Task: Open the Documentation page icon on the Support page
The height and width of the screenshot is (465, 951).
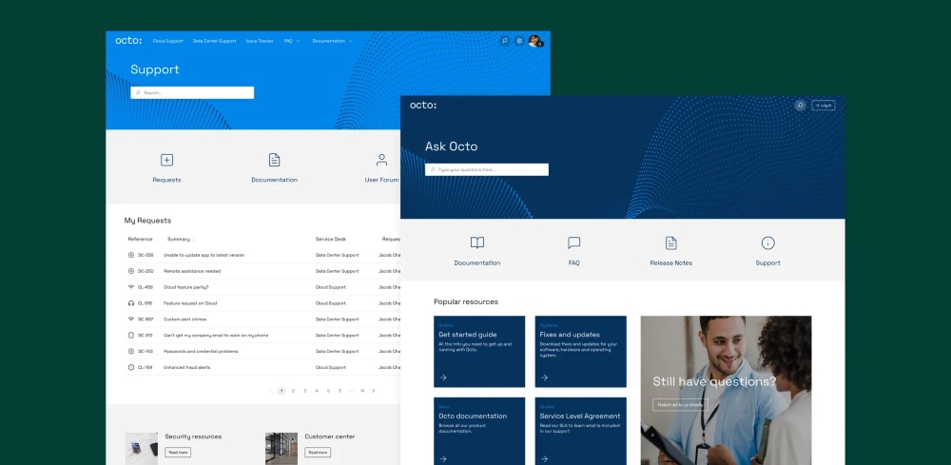Action: pyautogui.click(x=274, y=160)
